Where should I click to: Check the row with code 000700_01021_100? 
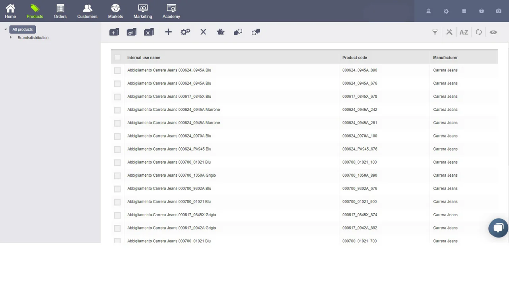point(117,162)
